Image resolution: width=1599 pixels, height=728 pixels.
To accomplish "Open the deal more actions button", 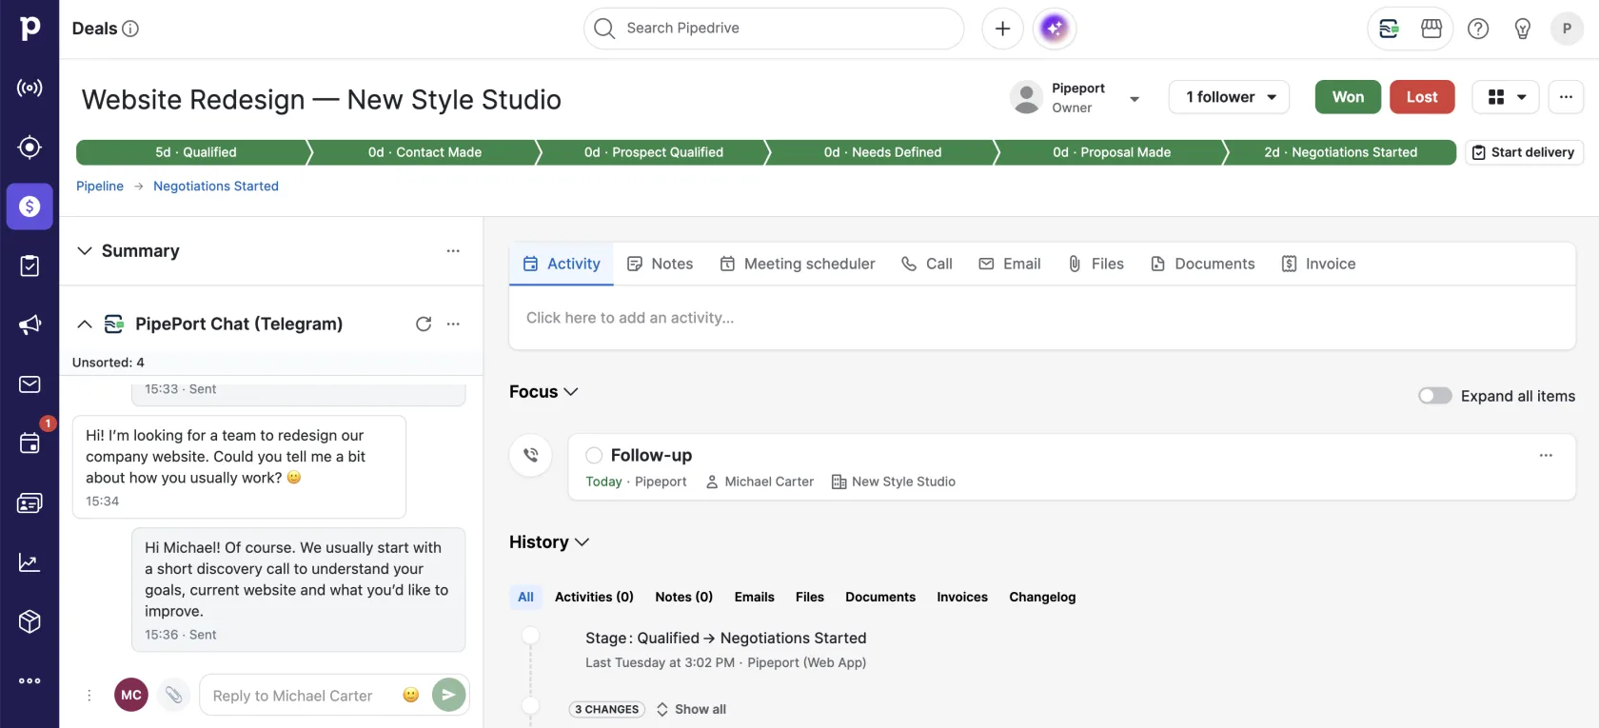I will click(1566, 97).
